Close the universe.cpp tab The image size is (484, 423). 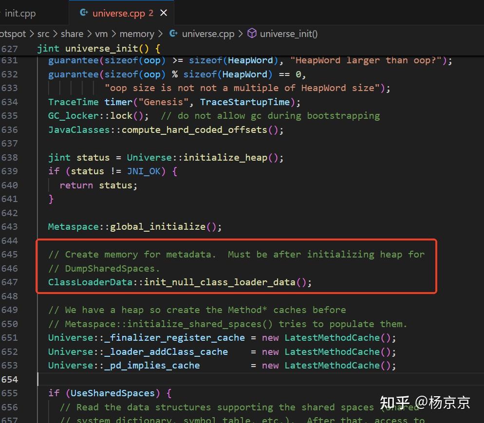[x=164, y=13]
